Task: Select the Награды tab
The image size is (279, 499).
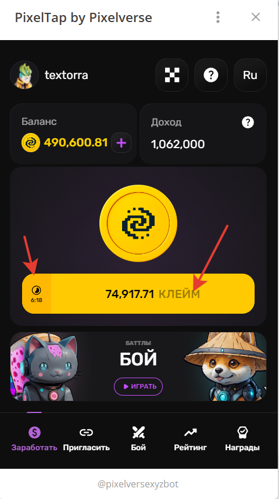Action: pos(242,439)
